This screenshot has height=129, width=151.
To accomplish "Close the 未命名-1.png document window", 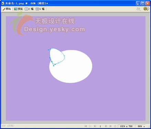I will [148, 3].
